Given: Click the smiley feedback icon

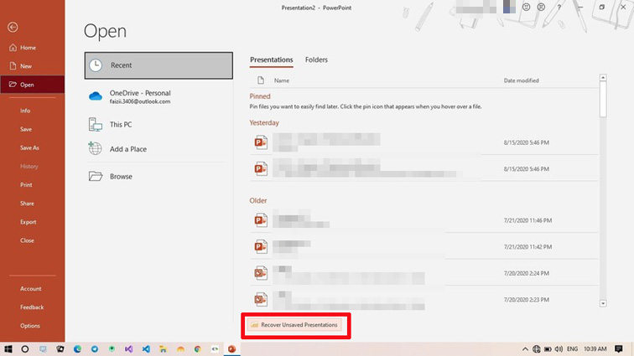Looking at the screenshot, I should pos(526,7).
